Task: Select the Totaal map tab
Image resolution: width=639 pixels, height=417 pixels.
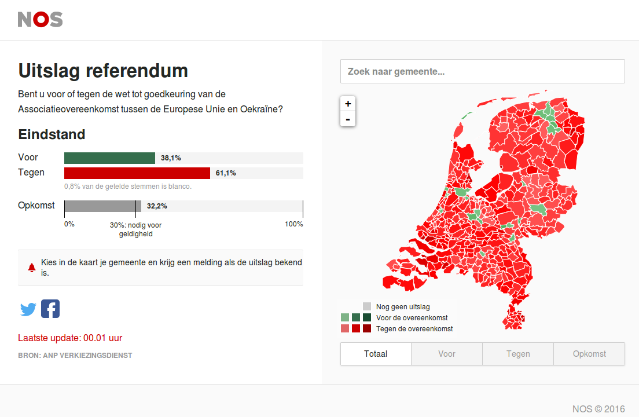Action: (x=376, y=354)
